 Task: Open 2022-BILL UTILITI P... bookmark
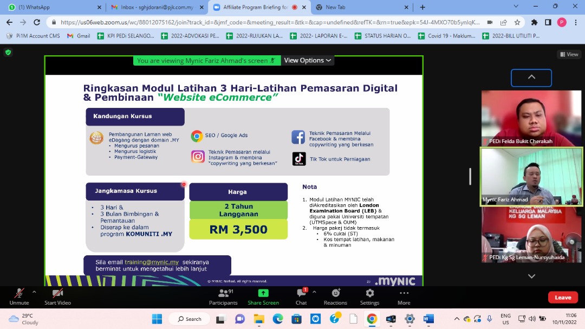511,36
